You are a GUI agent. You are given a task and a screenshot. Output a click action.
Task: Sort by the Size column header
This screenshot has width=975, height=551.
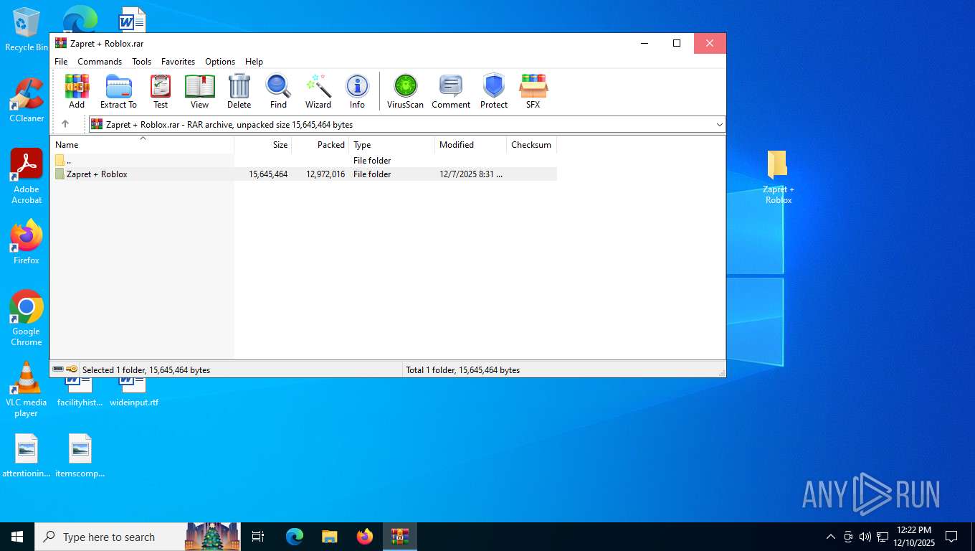click(x=263, y=145)
